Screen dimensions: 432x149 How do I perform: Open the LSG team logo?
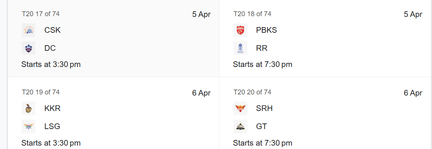[29, 126]
